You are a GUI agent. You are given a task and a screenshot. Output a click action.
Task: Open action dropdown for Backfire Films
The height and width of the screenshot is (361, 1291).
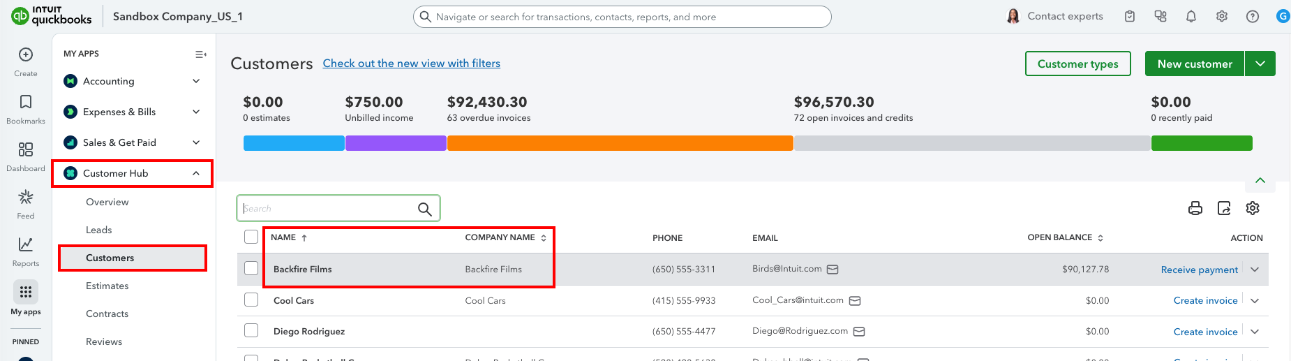tap(1255, 270)
